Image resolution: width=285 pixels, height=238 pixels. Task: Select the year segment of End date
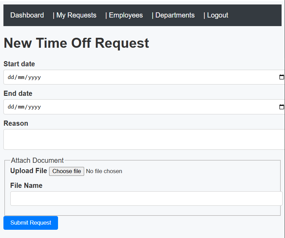(x=34, y=107)
